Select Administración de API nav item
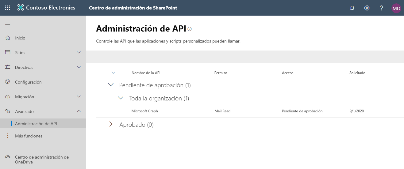This screenshot has width=404, height=169. click(x=43, y=124)
